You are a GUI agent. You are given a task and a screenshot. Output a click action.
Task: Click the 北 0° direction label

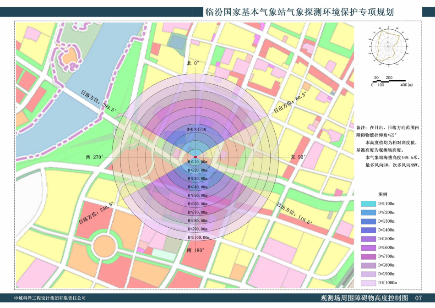click(194, 63)
